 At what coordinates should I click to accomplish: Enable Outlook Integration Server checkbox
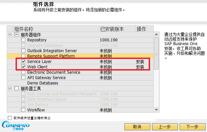(x=23, y=51)
